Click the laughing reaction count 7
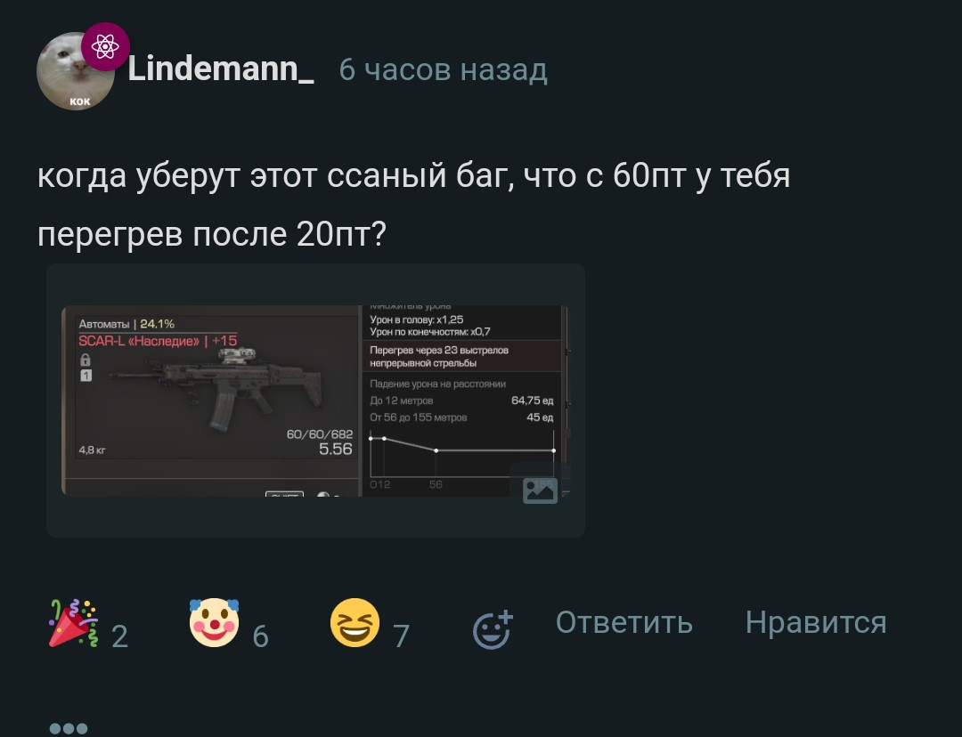Screen dimensions: 962x737 point(401,636)
